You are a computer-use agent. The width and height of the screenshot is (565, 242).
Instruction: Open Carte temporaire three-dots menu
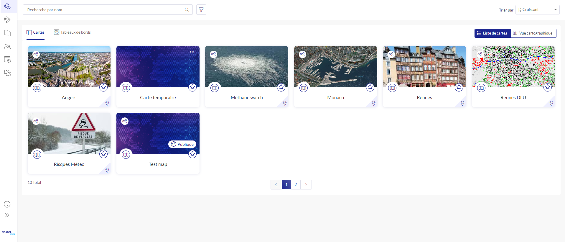point(192,52)
